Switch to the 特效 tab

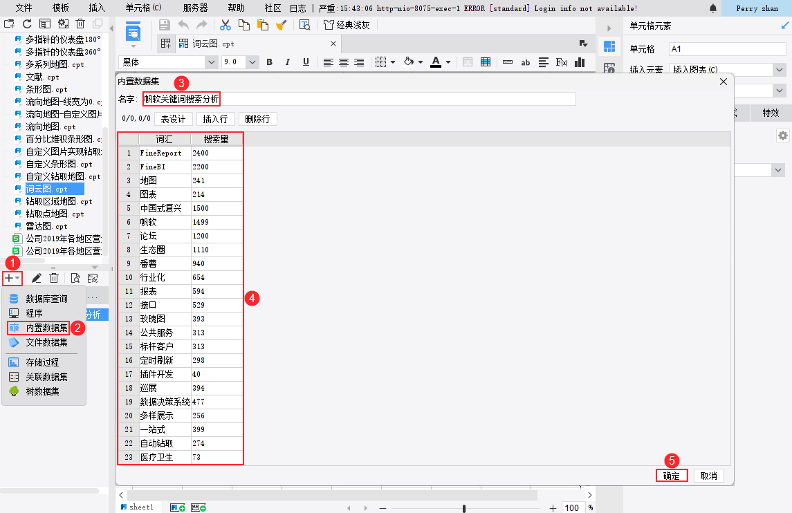[x=771, y=113]
